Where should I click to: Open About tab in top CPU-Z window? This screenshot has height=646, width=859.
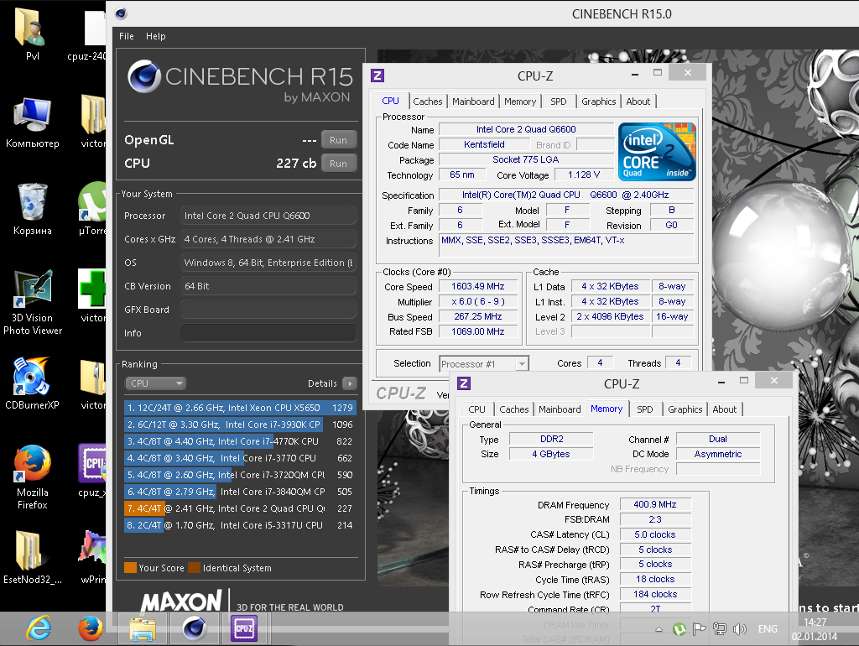(x=638, y=102)
